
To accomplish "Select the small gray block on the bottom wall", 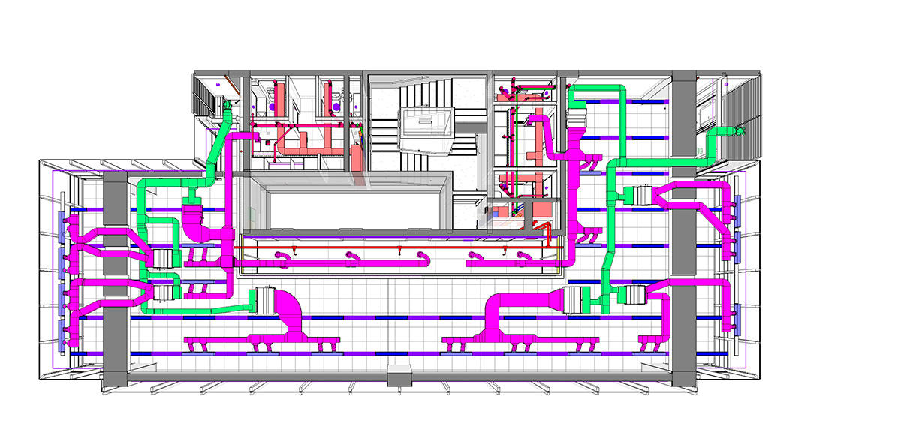I will coord(400,375).
